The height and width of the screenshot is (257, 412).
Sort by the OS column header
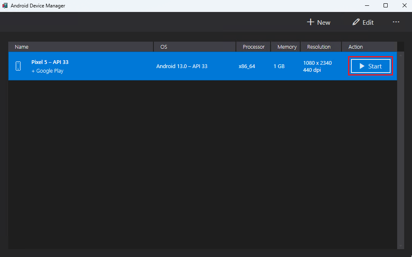coord(164,47)
